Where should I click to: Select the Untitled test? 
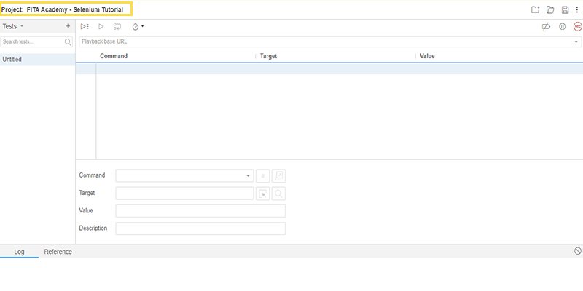pyautogui.click(x=38, y=60)
